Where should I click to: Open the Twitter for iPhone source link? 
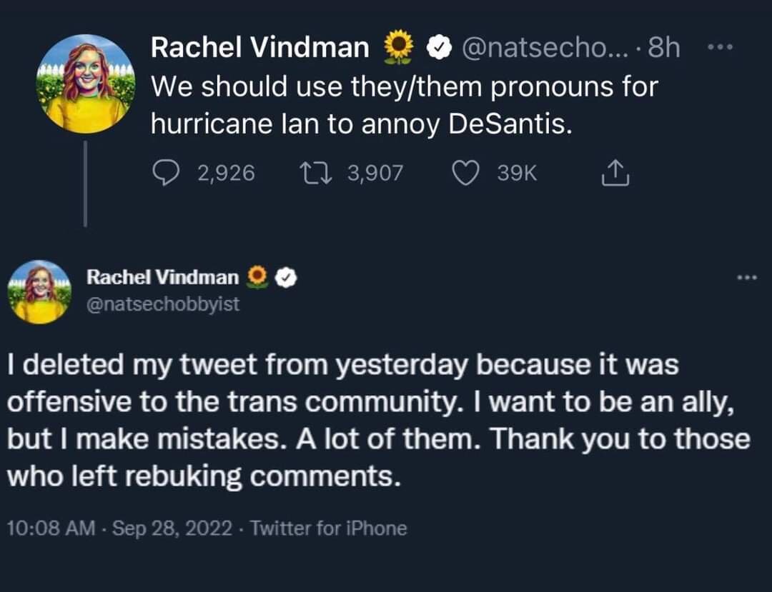(330, 528)
